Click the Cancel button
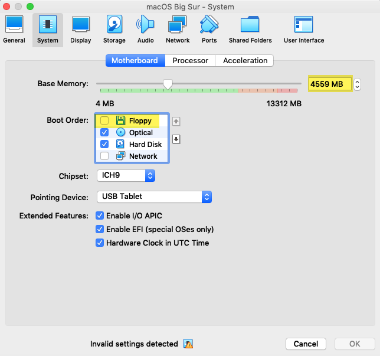 pos(306,344)
